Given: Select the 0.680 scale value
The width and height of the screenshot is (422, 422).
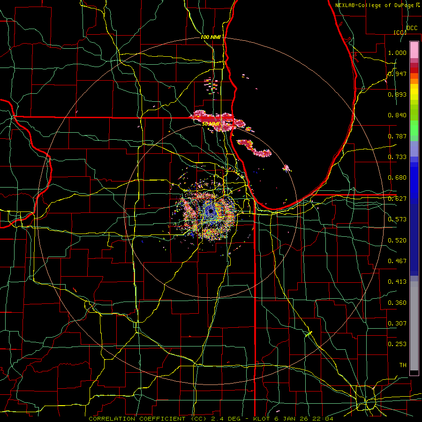Looking at the screenshot, I should (397, 178).
